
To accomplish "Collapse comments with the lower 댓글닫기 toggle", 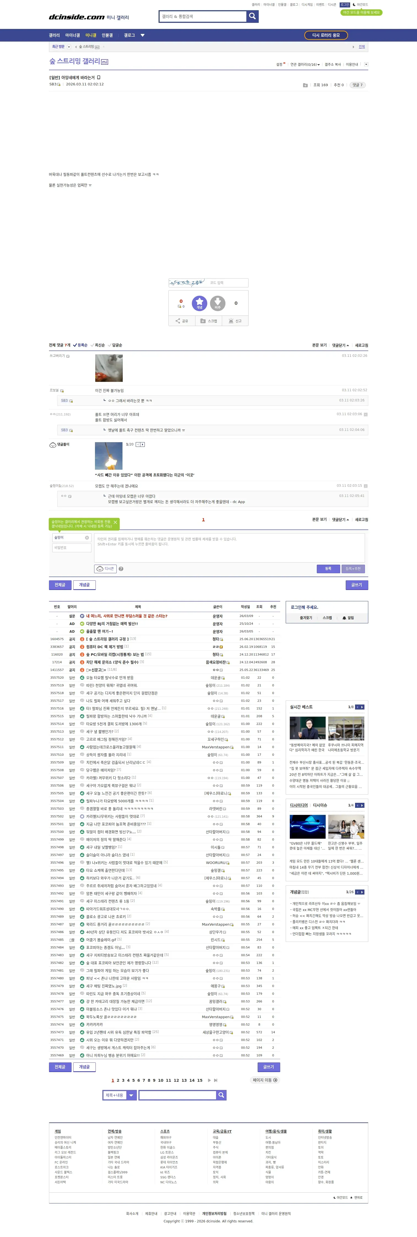I will tap(341, 520).
